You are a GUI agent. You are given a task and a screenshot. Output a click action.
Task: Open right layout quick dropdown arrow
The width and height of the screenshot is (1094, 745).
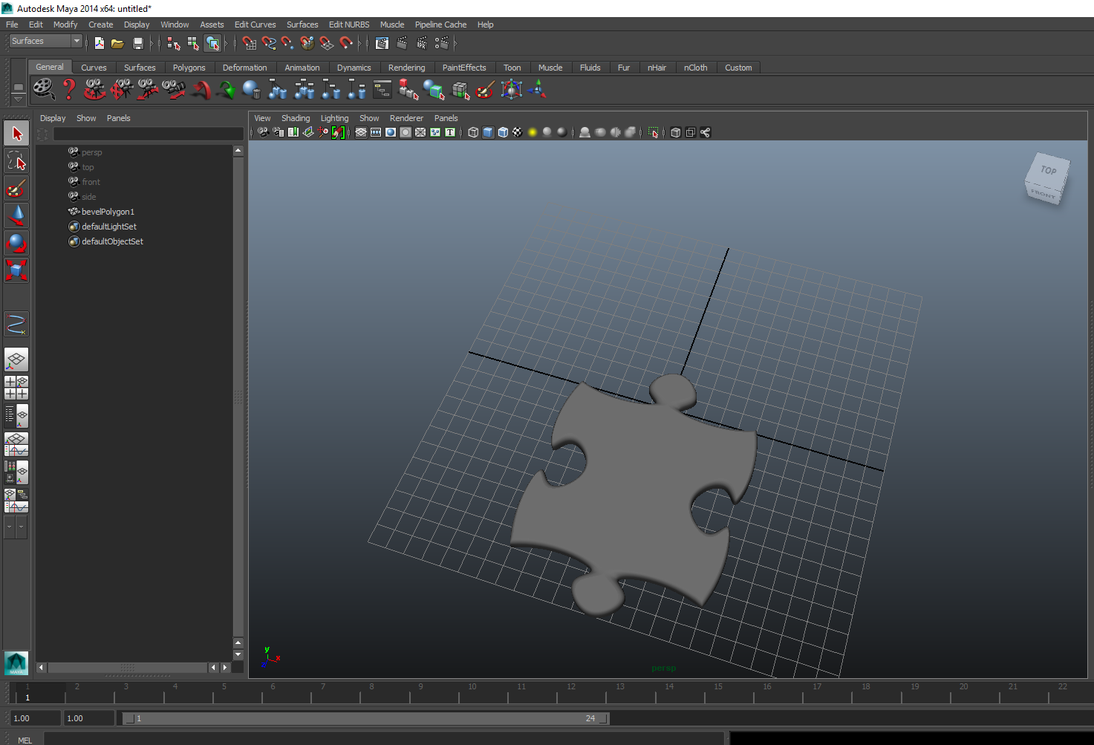21,527
